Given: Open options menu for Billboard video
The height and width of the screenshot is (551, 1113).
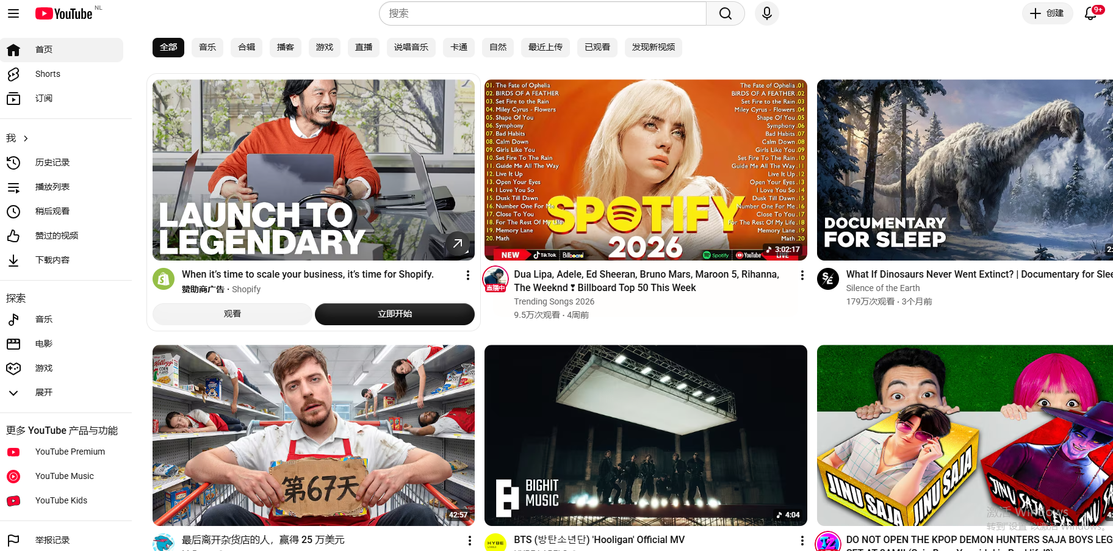Looking at the screenshot, I should 802,275.
